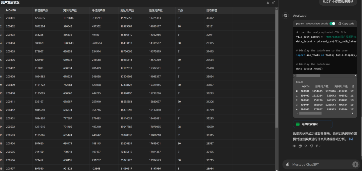Turn off Always show details switch

tap(332, 24)
